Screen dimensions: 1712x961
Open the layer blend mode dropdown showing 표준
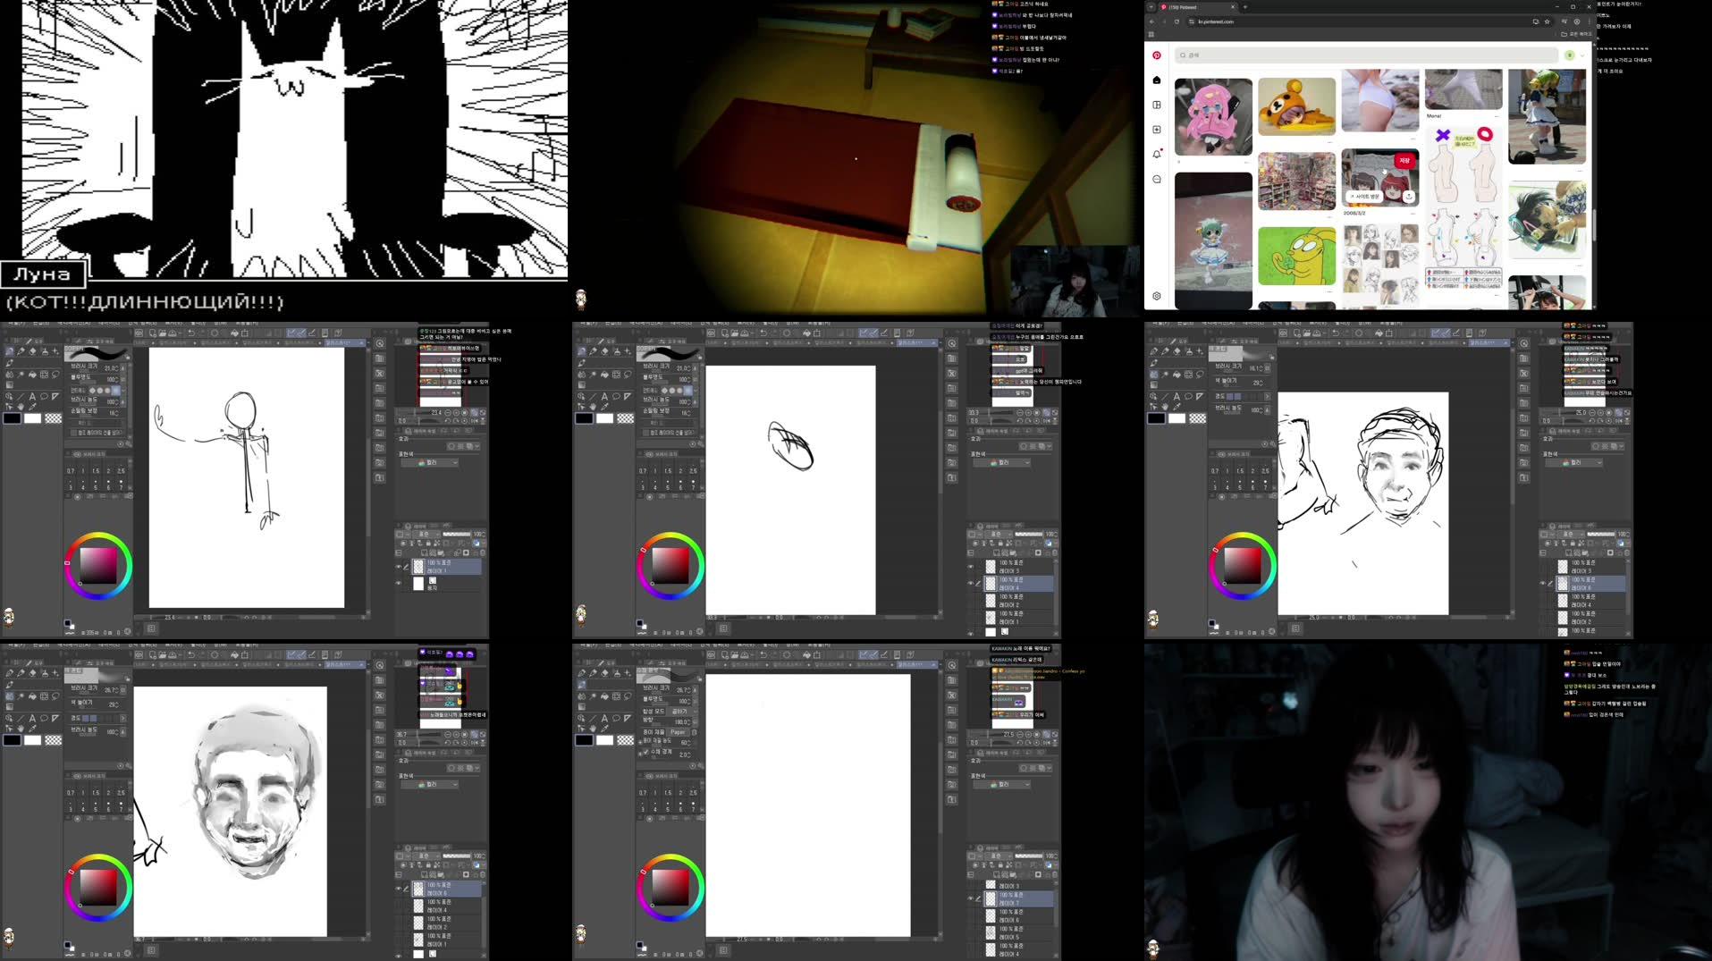tap(997, 534)
